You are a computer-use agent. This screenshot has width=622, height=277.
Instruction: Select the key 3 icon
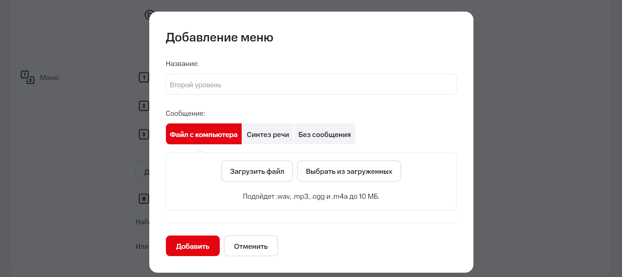point(144,134)
